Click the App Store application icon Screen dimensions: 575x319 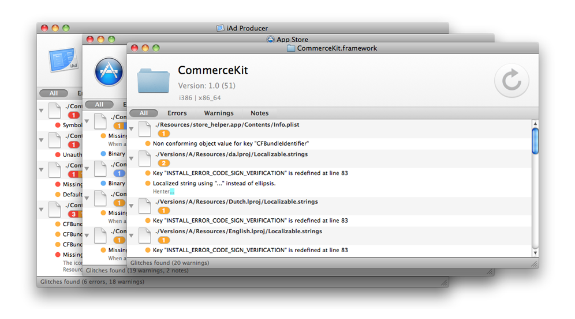pos(109,72)
